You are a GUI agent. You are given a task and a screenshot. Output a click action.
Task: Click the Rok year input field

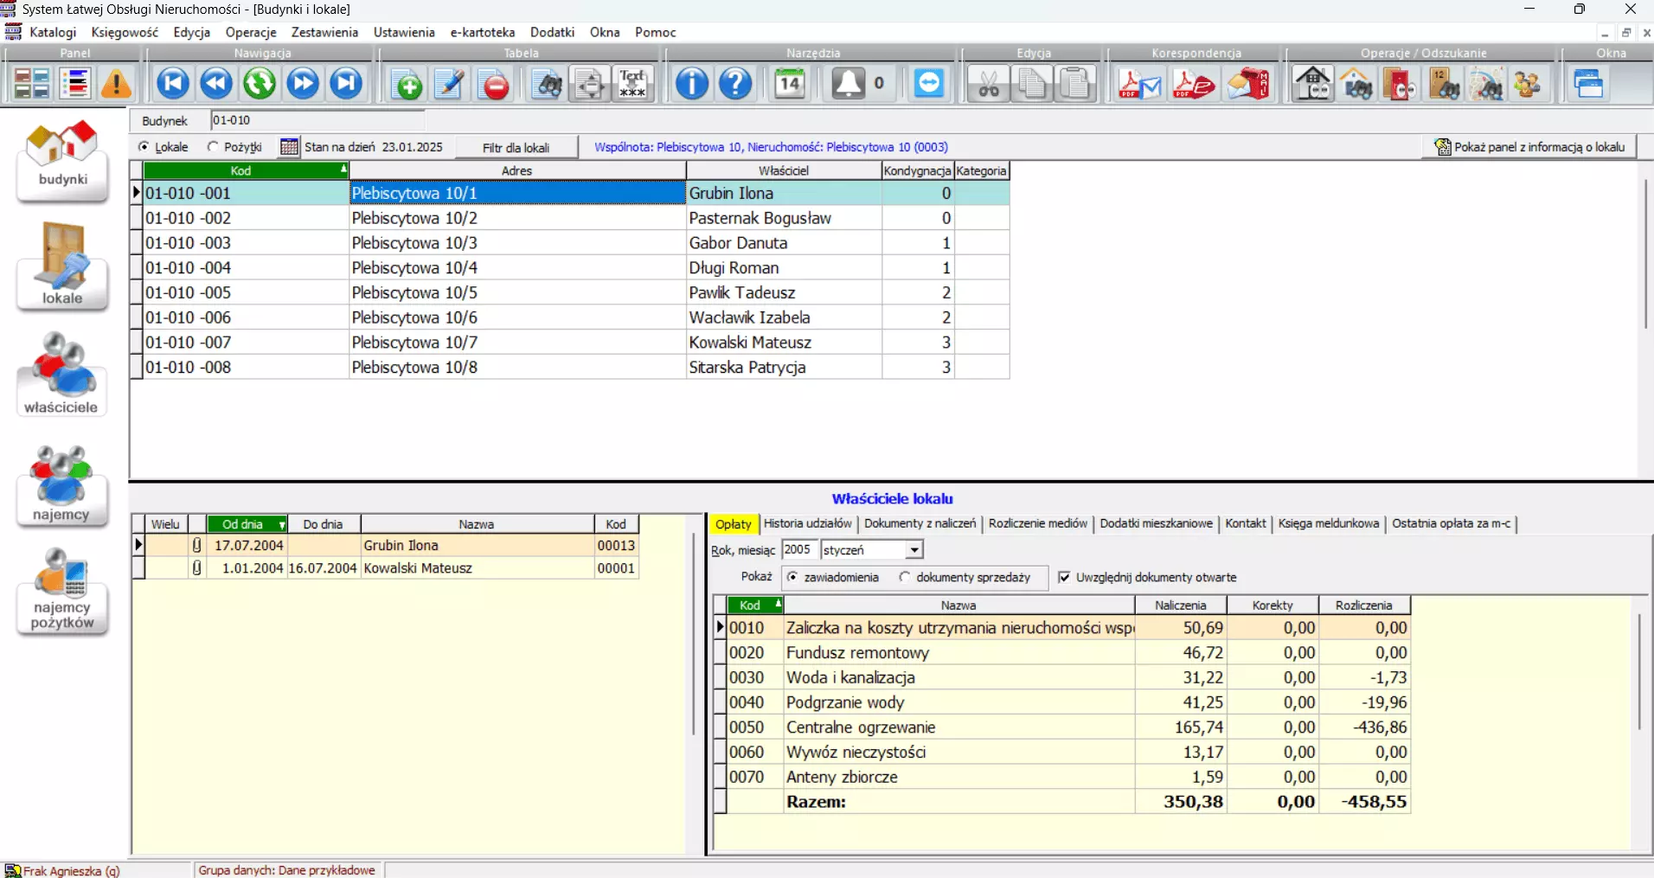[x=799, y=550]
